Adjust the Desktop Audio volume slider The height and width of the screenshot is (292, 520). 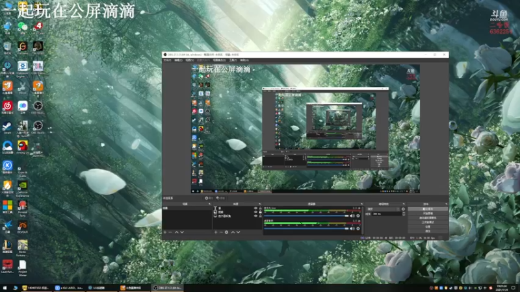point(306,228)
